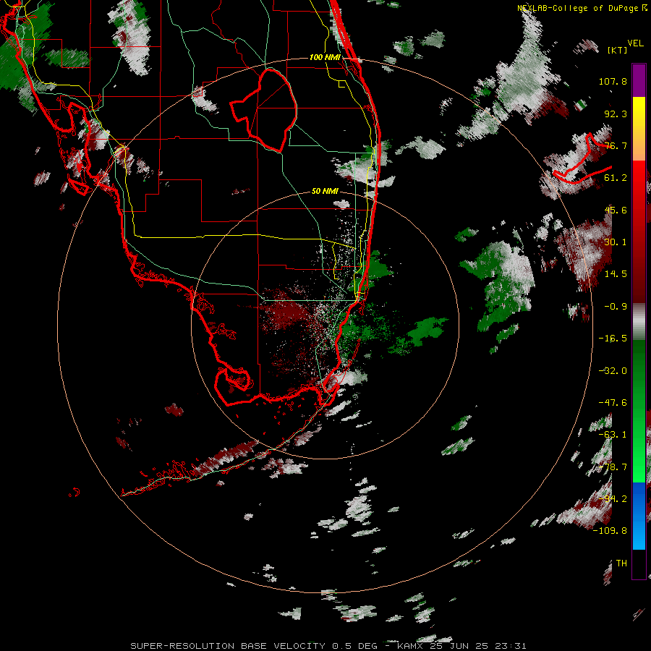Click the -32.0 scale value
The image size is (651, 651).
click(613, 371)
